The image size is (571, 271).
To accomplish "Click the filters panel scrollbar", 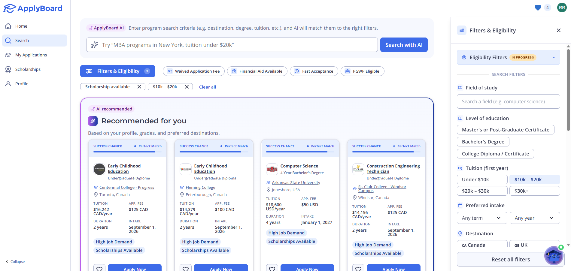I will coord(568,90).
